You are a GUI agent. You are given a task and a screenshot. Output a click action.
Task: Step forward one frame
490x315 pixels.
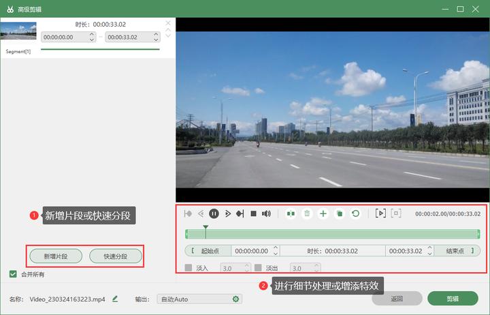[x=227, y=214]
